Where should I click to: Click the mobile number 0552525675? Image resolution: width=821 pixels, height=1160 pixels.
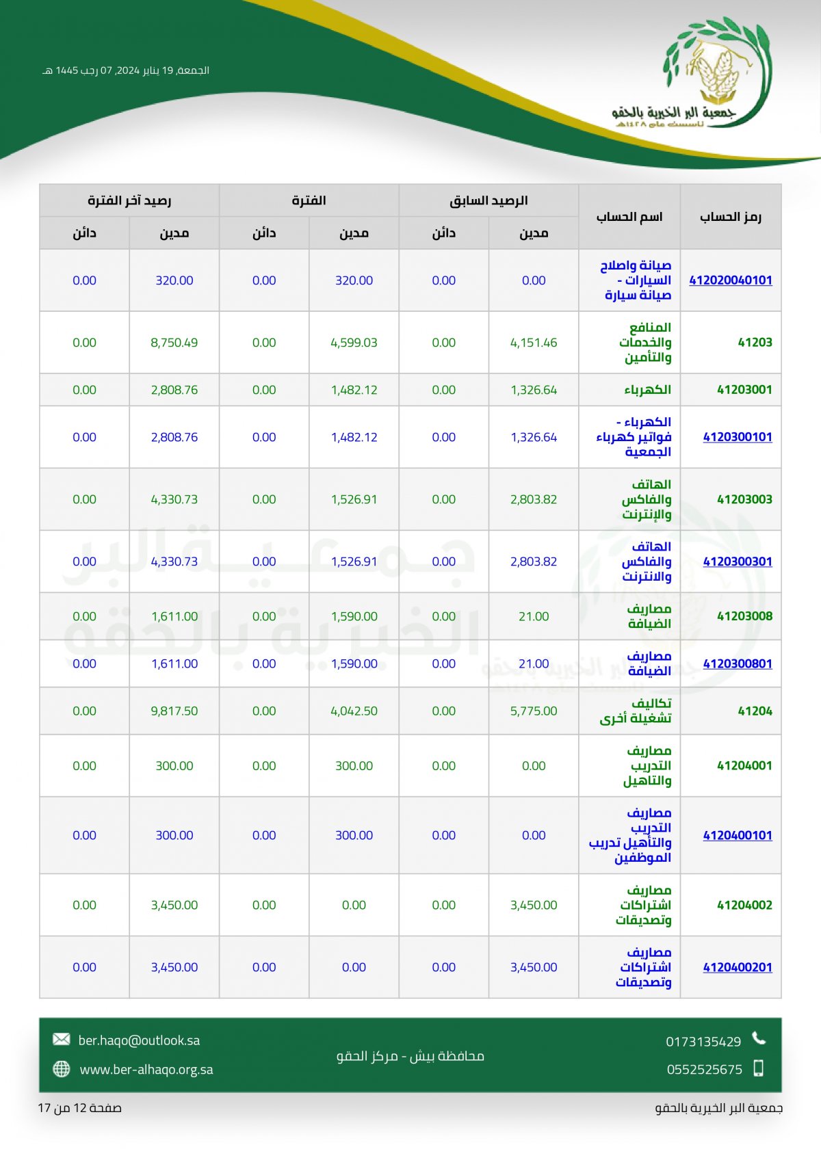click(704, 1070)
